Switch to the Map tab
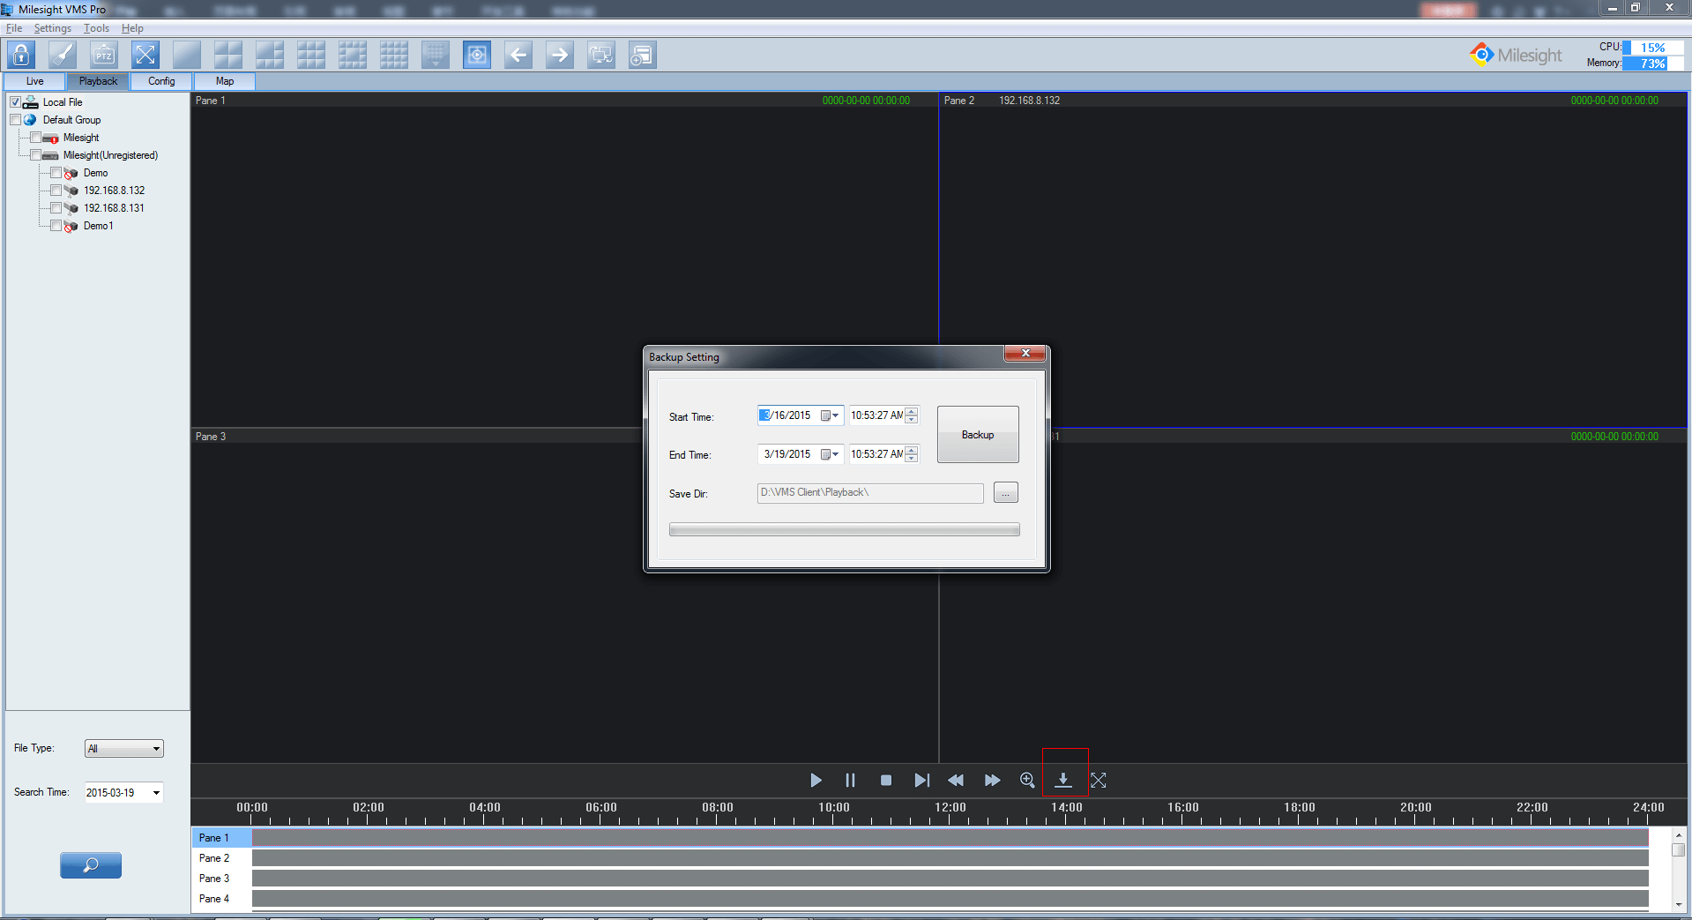 pyautogui.click(x=225, y=81)
